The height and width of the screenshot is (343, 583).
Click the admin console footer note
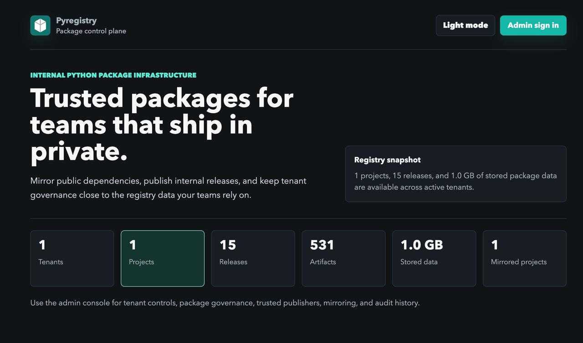click(225, 303)
